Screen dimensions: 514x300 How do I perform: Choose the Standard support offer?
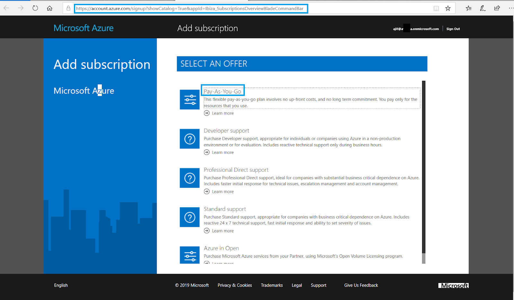(x=225, y=209)
